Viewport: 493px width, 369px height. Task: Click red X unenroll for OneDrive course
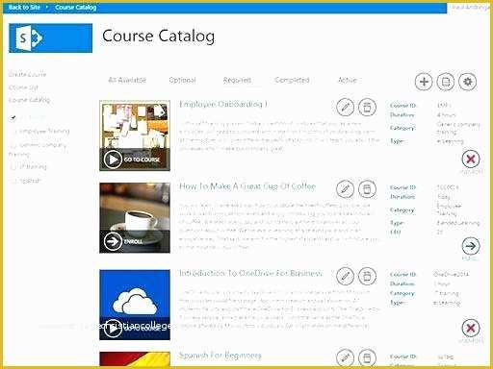[x=471, y=328]
